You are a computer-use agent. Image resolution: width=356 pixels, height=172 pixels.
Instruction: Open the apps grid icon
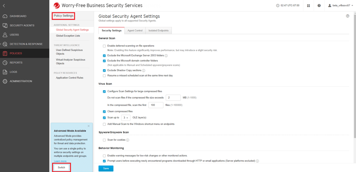(308, 5)
